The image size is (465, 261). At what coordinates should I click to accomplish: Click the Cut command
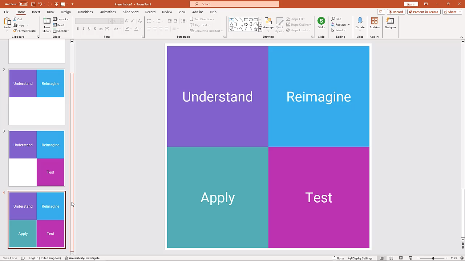pos(18,19)
